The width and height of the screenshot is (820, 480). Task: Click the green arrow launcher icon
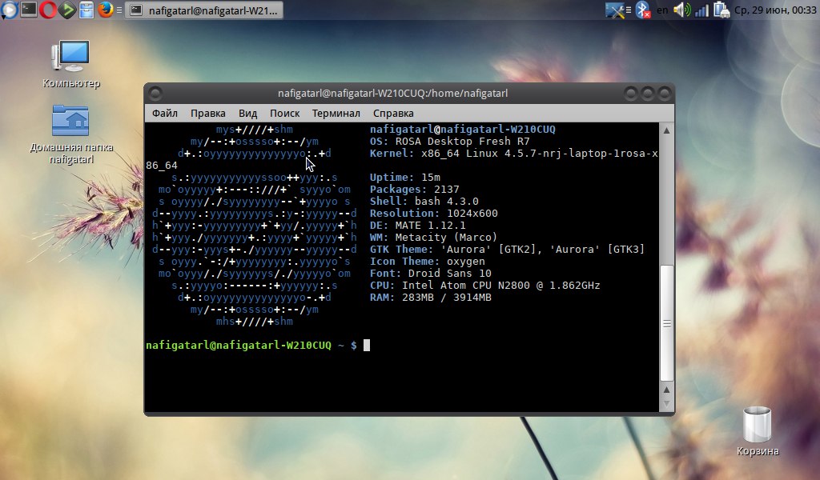click(x=67, y=10)
